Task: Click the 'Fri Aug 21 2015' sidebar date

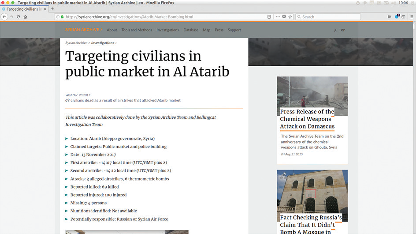Action: [x=292, y=154]
